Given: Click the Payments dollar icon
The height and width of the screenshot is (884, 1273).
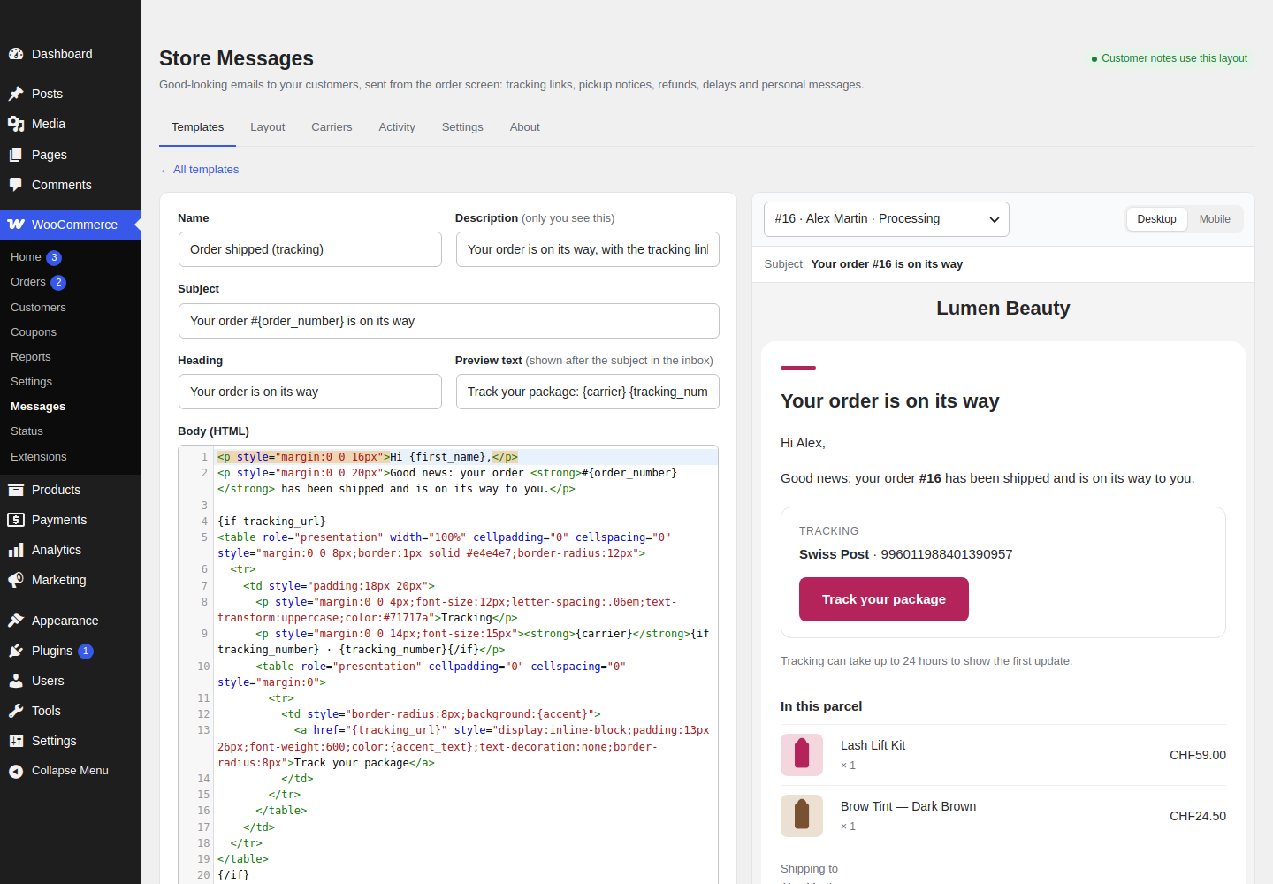Looking at the screenshot, I should (16, 520).
